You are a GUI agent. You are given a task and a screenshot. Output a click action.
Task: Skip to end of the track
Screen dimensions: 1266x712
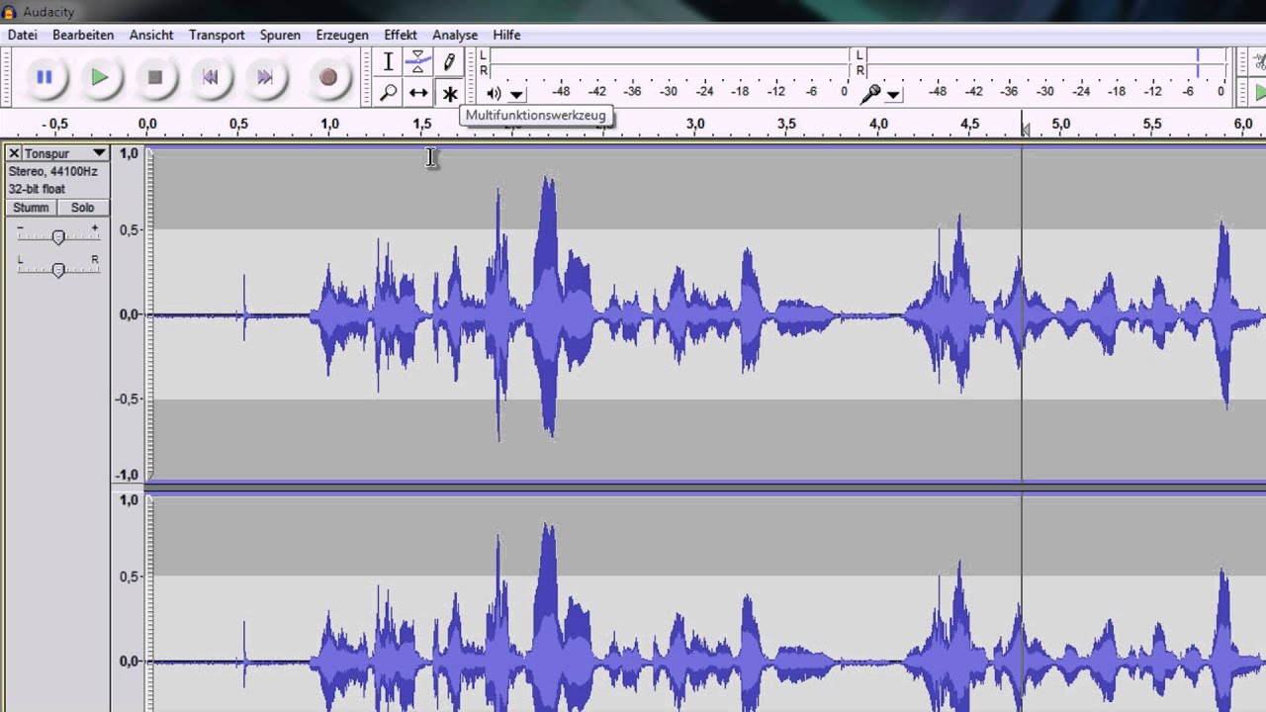265,77
